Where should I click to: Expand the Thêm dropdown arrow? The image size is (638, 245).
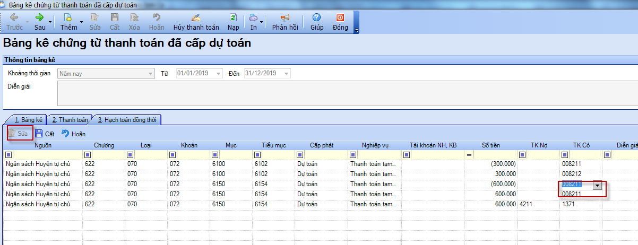81,22
